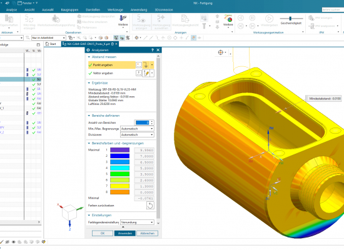Click IPW anzeigen icon
The height and width of the screenshot is (250, 344).
(x=311, y=17)
